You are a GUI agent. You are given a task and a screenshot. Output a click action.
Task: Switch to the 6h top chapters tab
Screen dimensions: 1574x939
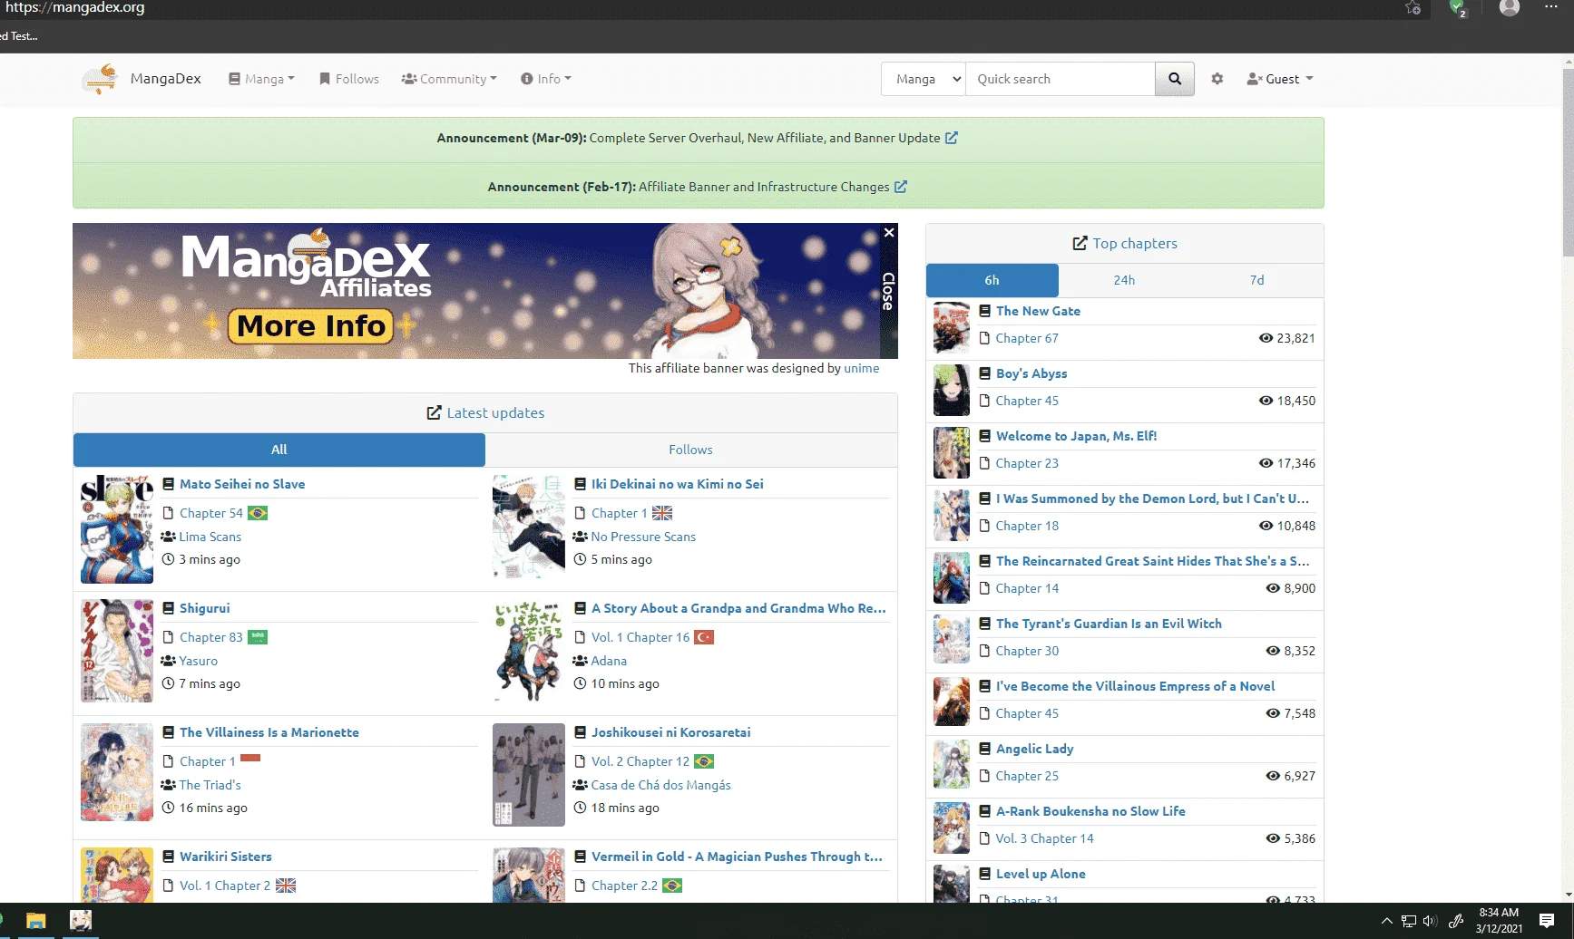point(992,280)
